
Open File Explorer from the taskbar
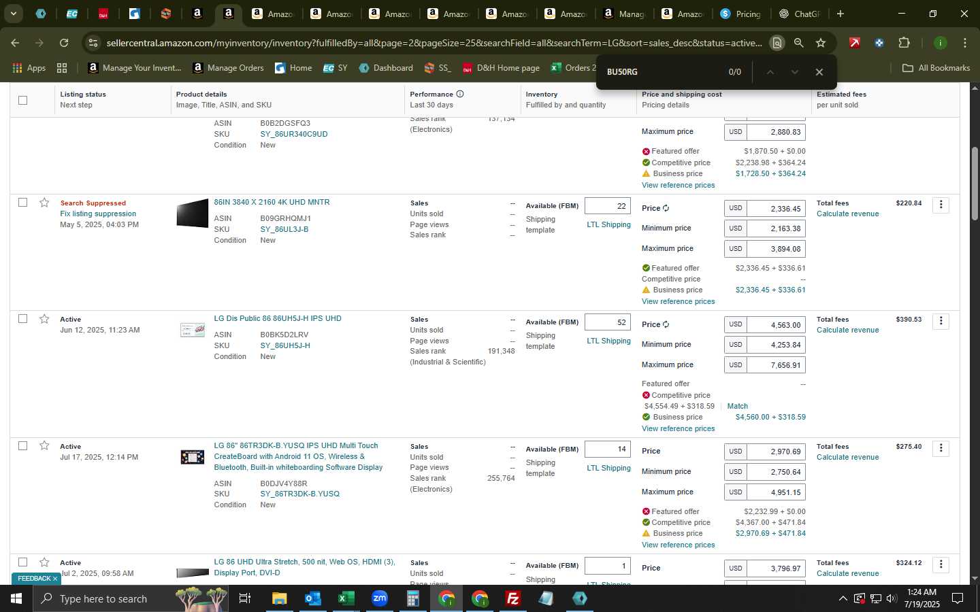(x=279, y=598)
